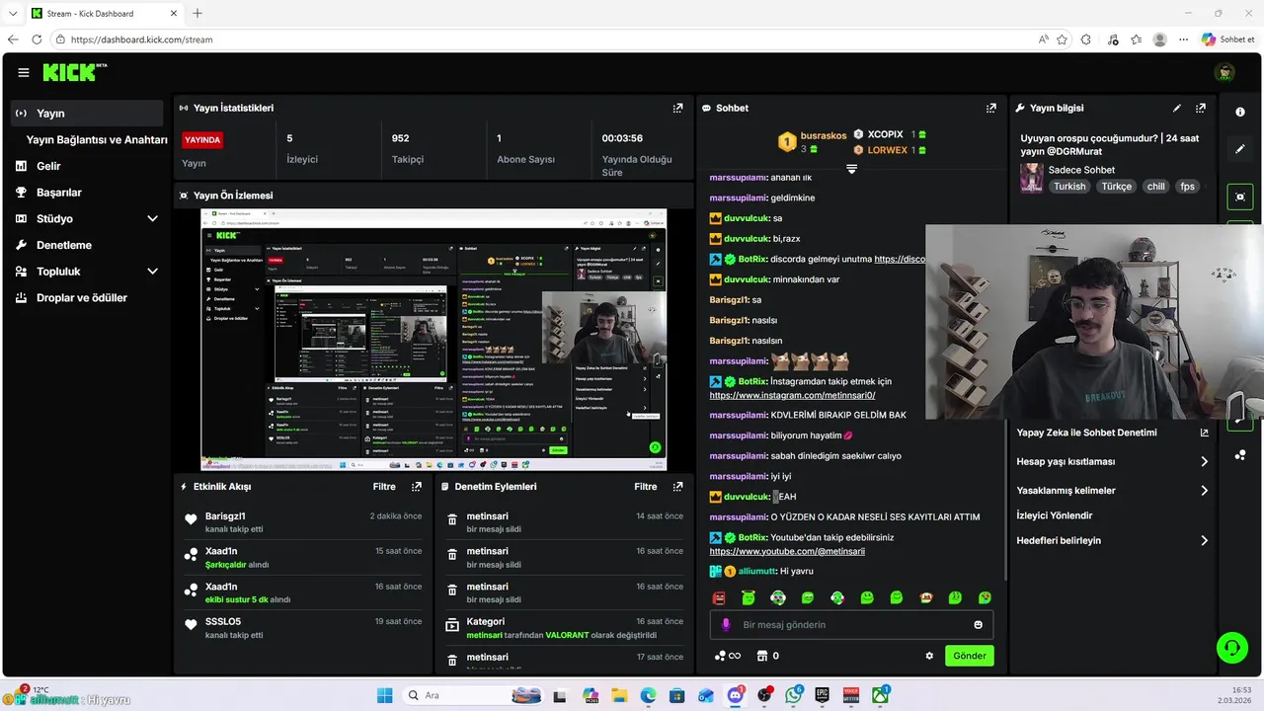The image size is (1264, 711).
Task: Click the browser extensions puzzle icon
Action: pyautogui.click(x=1086, y=39)
